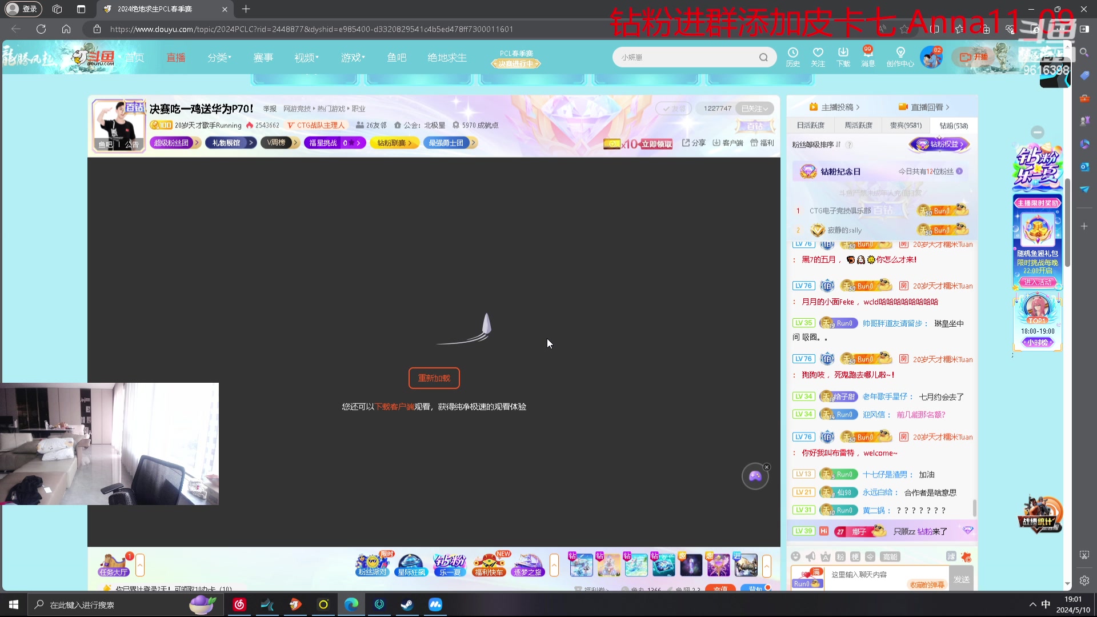Close the floating game controller widget
Screen dimensions: 1097x617
(x=767, y=467)
